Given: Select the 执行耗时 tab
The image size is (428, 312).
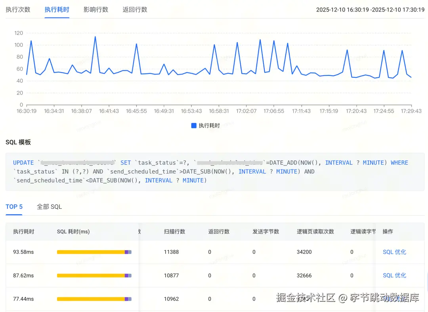Looking at the screenshot, I should [57, 10].
